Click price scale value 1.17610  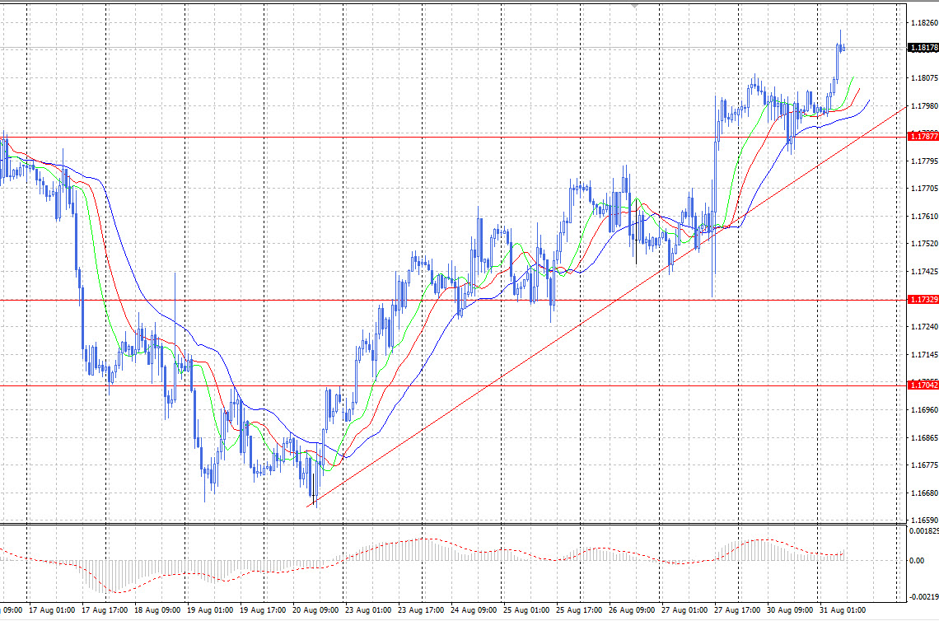point(924,216)
